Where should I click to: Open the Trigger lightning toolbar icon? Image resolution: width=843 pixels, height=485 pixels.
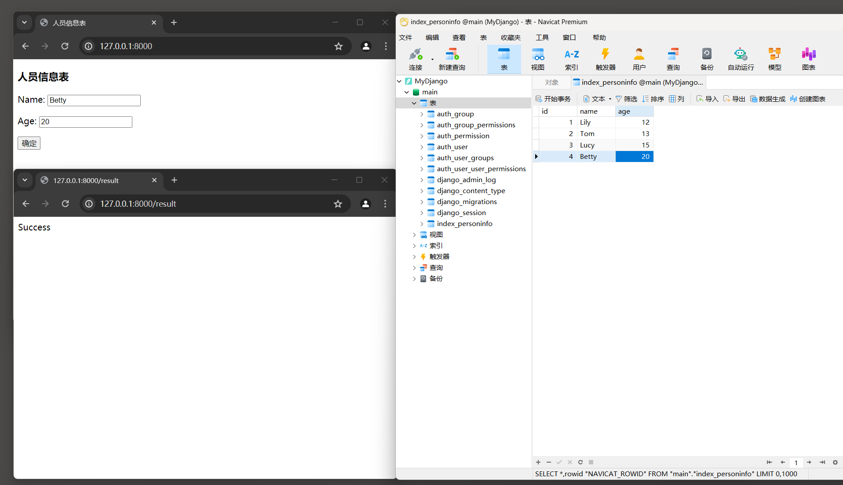606,59
